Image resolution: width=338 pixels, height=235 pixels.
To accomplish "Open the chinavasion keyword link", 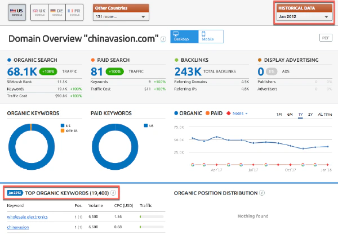I will [18, 227].
